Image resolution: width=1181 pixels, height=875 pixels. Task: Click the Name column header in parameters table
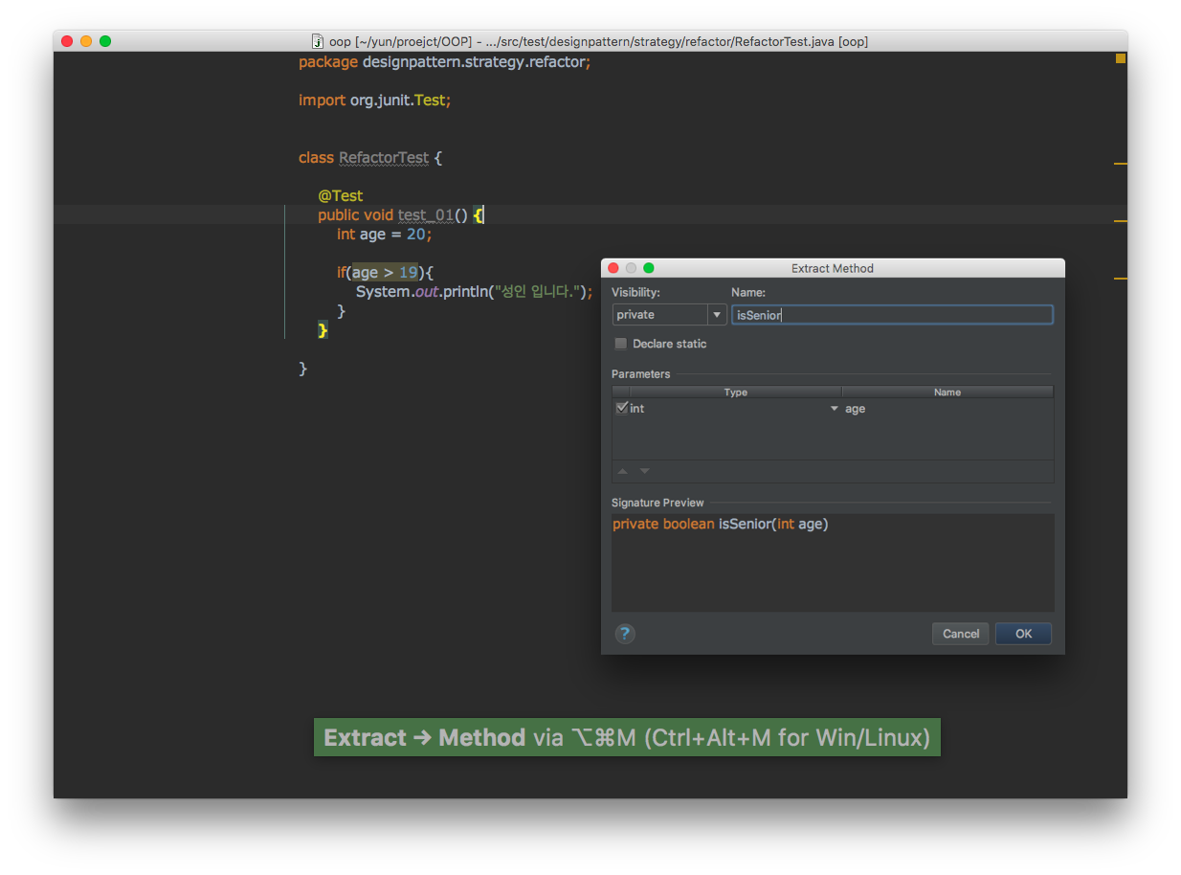point(947,392)
